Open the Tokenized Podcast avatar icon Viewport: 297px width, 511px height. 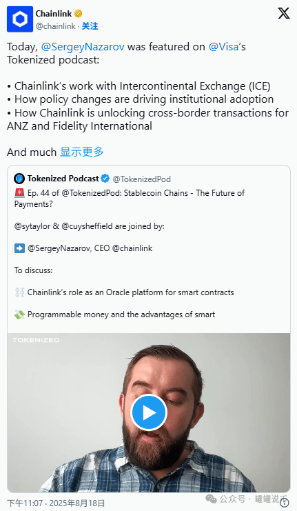pos(19,179)
